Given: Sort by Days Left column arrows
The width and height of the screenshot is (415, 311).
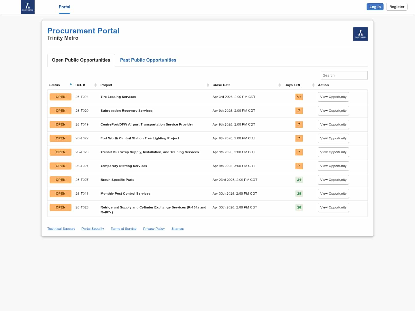Looking at the screenshot, I should 313,85.
